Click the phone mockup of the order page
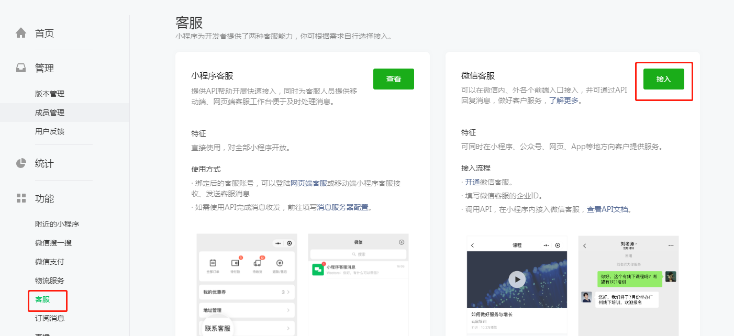 coord(247,285)
